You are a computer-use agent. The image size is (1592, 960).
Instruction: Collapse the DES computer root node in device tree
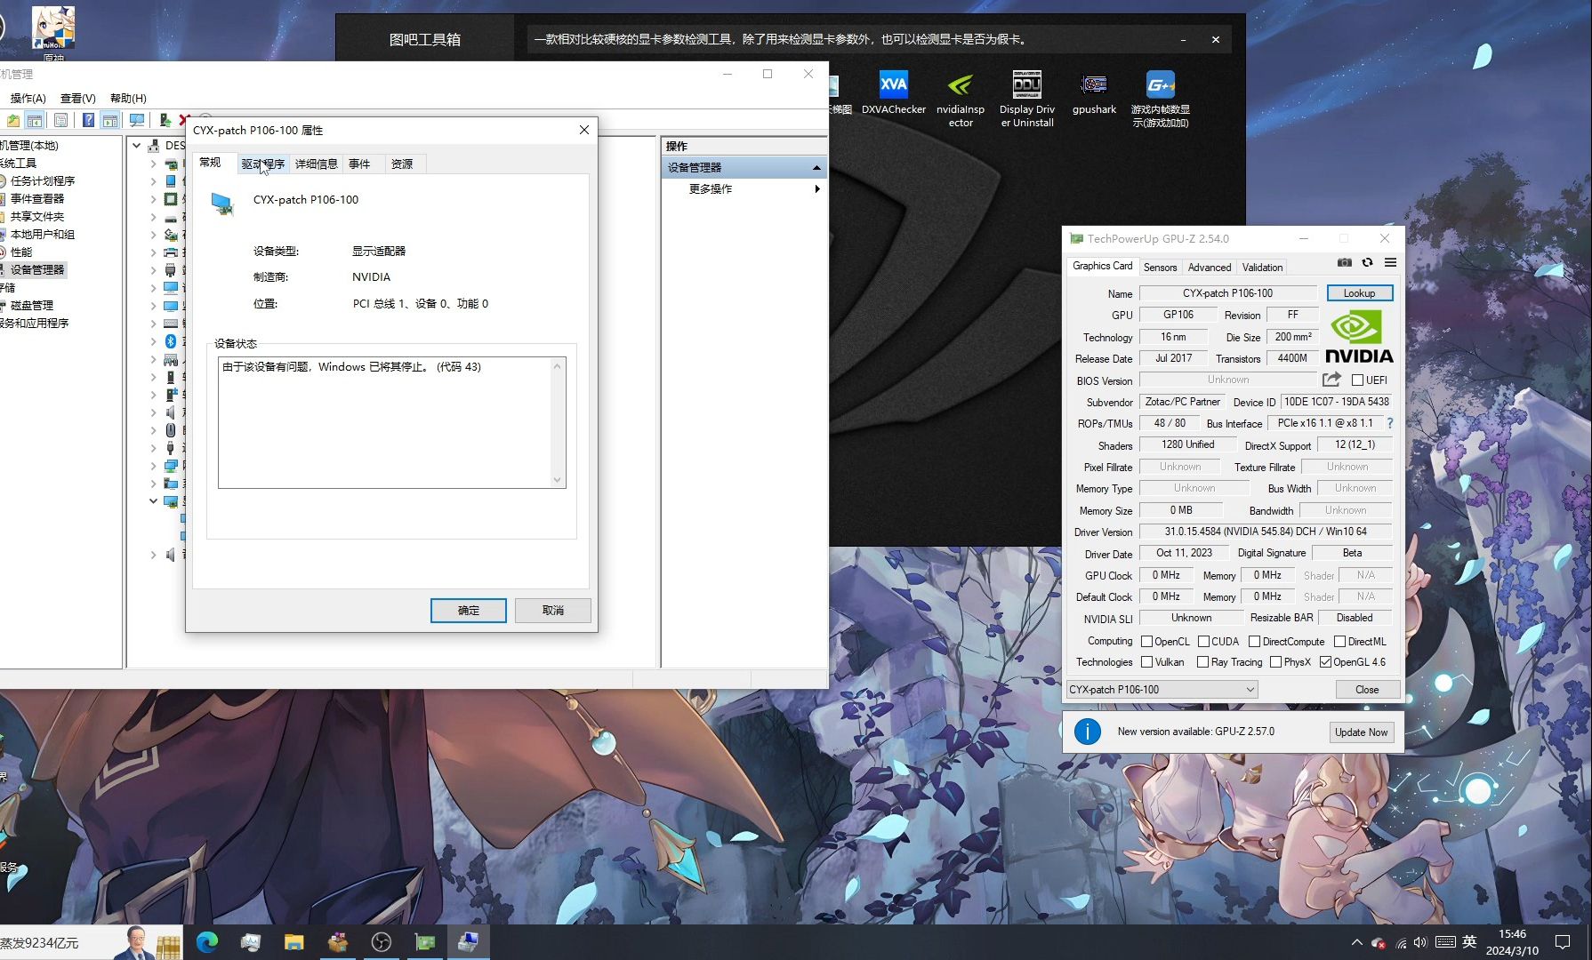pyautogui.click(x=137, y=145)
